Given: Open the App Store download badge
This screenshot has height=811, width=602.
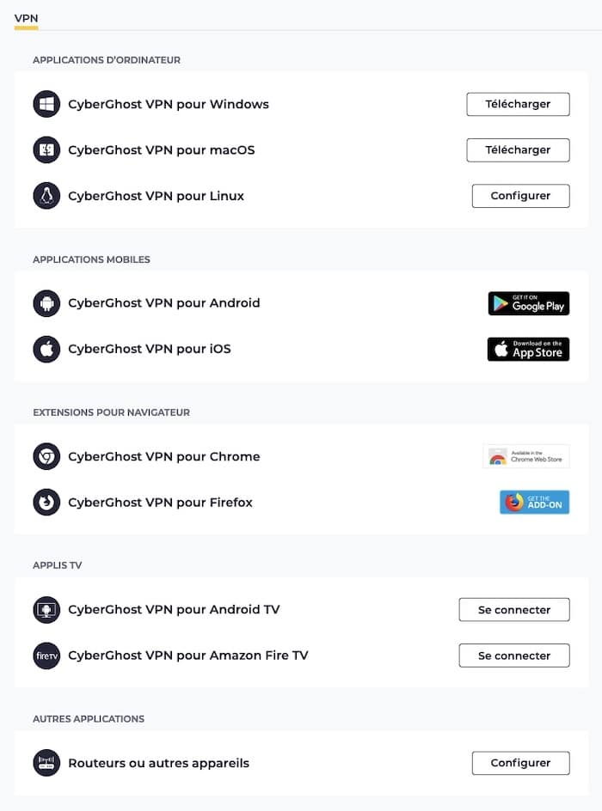Looking at the screenshot, I should point(528,349).
